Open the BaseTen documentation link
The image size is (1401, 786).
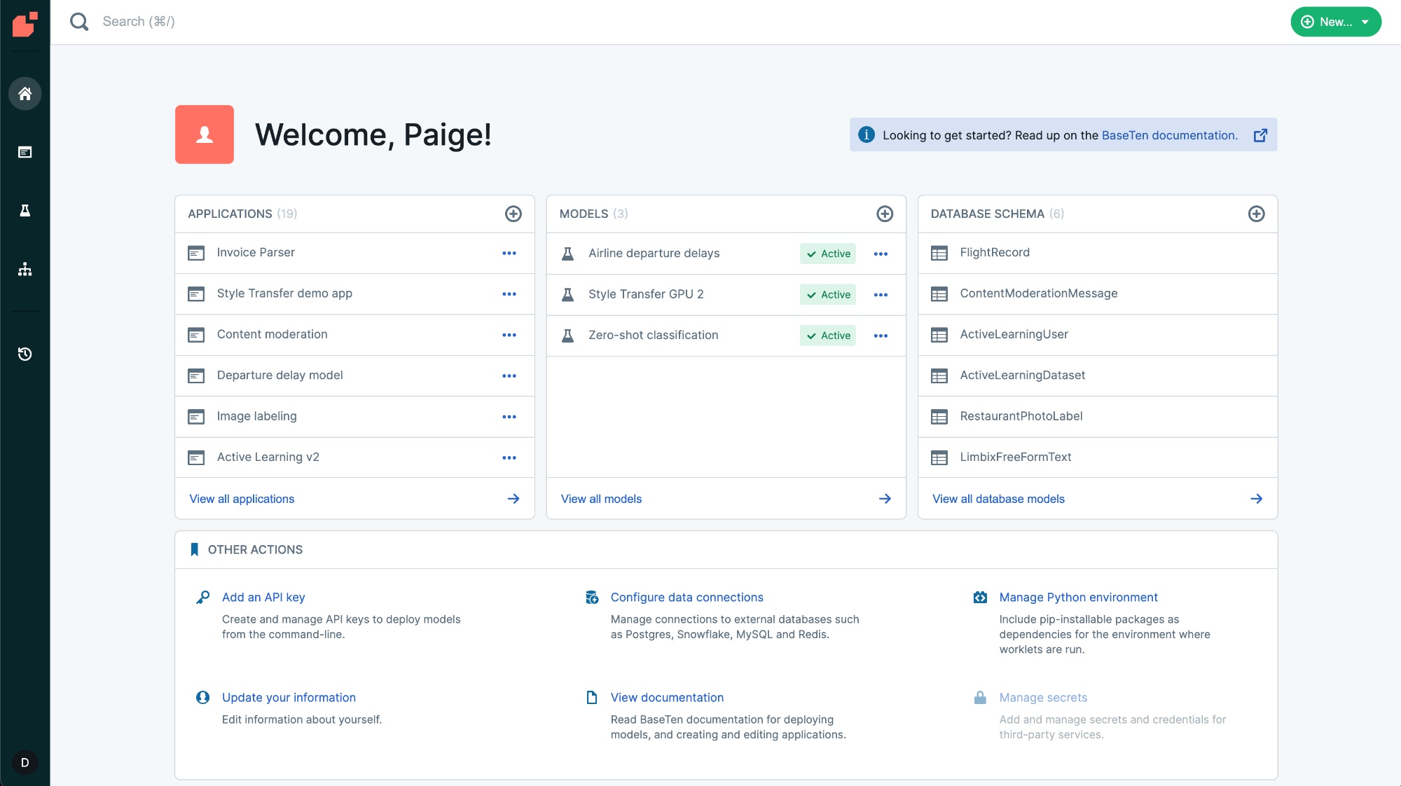(1169, 135)
